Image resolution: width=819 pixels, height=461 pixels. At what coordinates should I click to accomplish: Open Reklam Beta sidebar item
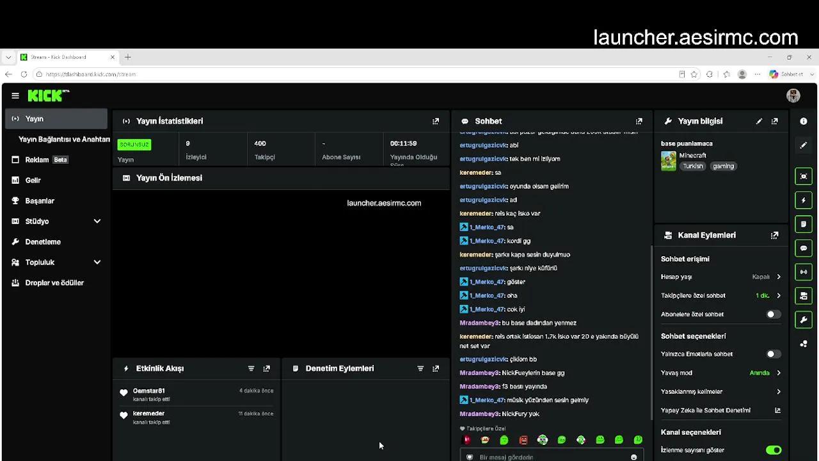click(x=56, y=160)
